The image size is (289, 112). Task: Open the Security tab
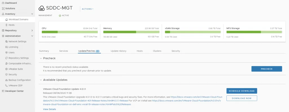coord(176,51)
